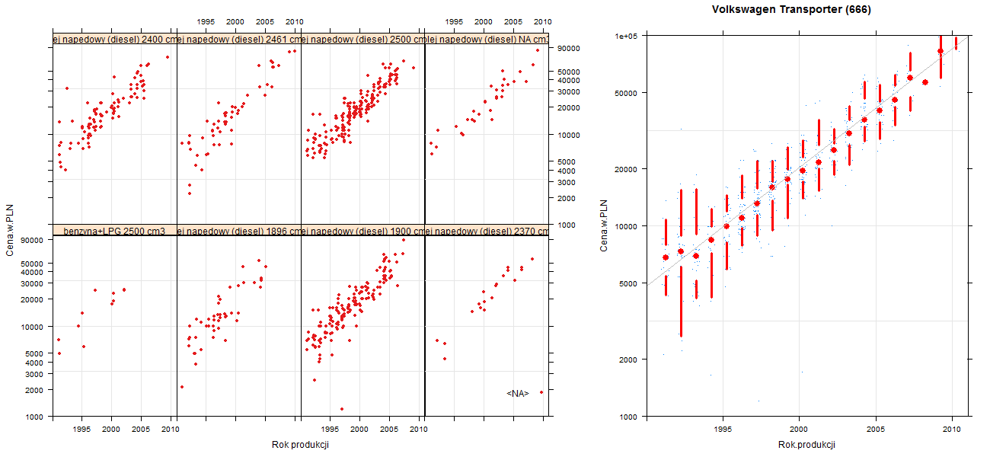Select the "30000" tick beside the NA cm3 panel

click(570, 91)
